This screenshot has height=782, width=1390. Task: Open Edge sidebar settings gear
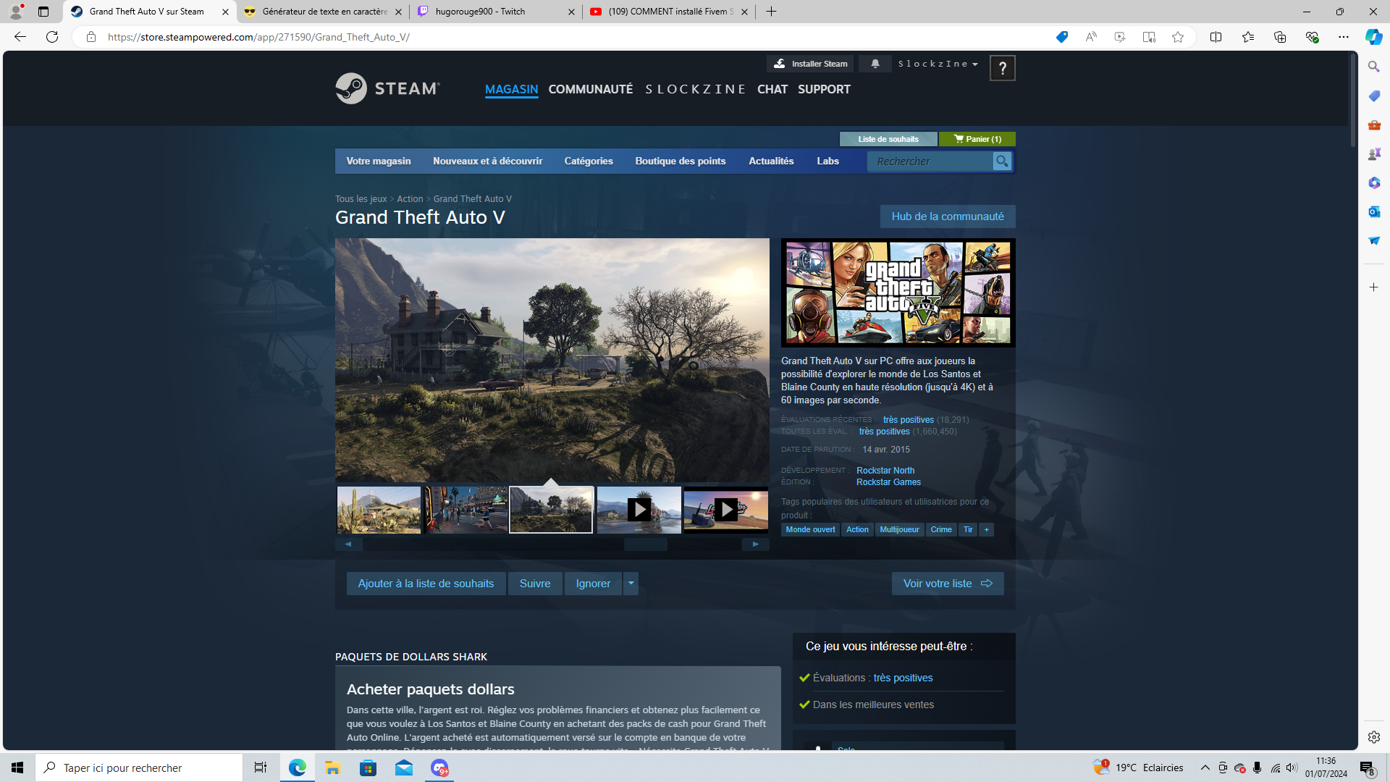click(x=1374, y=737)
